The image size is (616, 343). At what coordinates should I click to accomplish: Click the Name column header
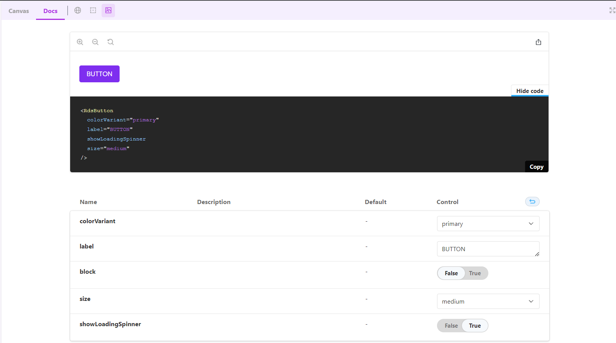pyautogui.click(x=88, y=202)
